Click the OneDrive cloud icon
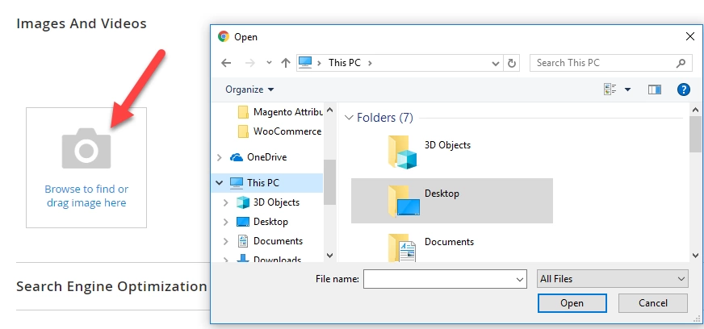704x329 pixels. click(x=237, y=157)
